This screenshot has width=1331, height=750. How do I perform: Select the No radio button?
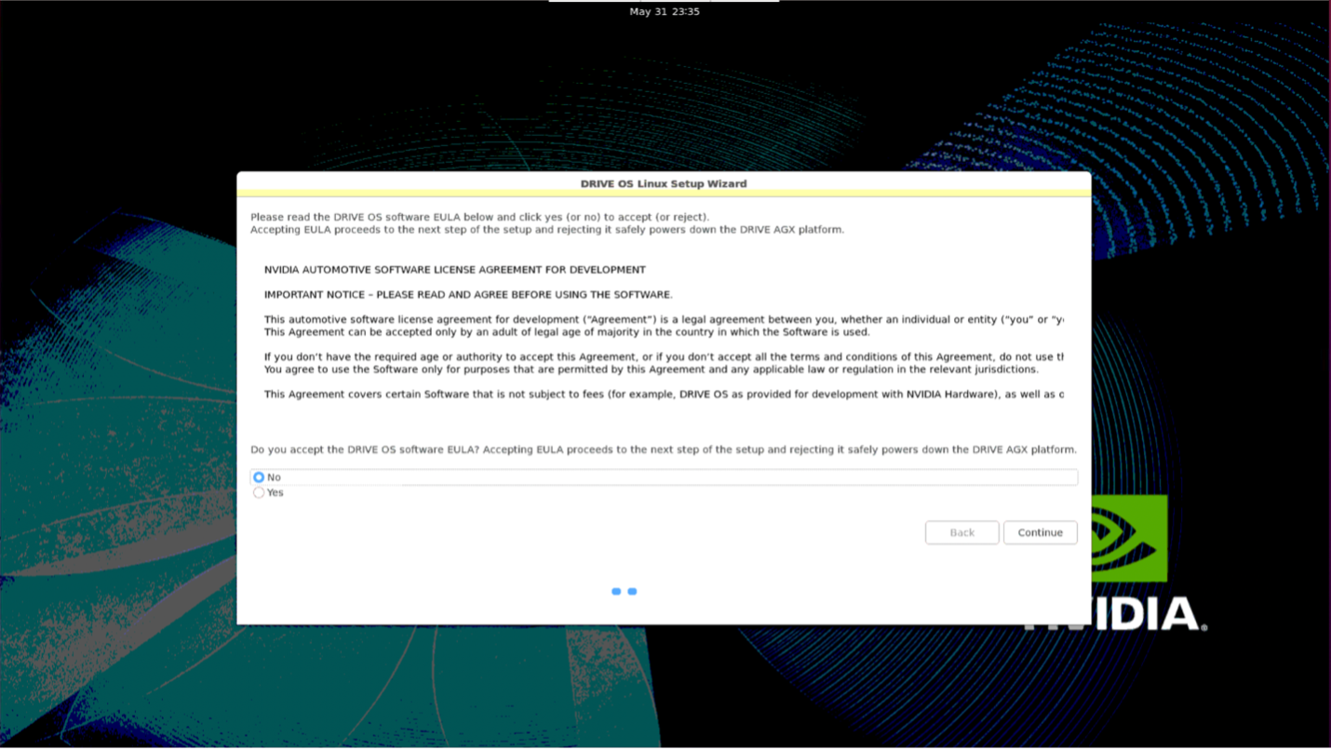259,477
